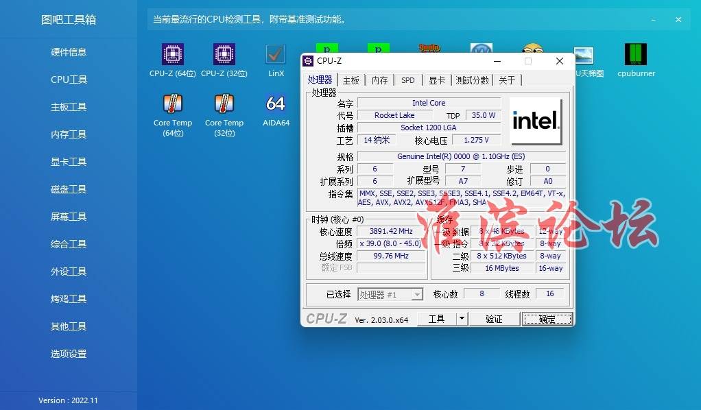Viewport: 701px width, 410px height.
Task: Close the CPU-Z window
Action: coord(559,61)
